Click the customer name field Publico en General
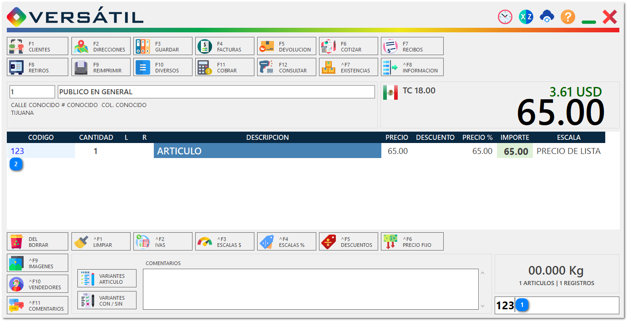This screenshot has height=322, width=628. (x=216, y=92)
